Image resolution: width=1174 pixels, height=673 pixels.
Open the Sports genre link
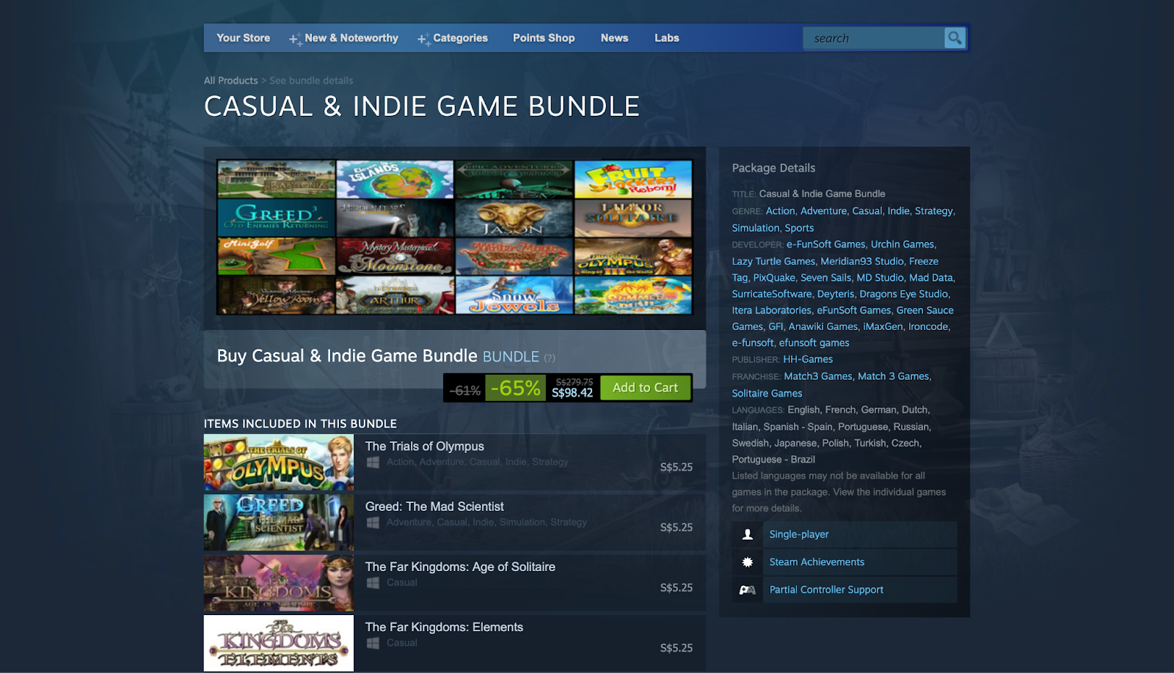[x=799, y=228]
